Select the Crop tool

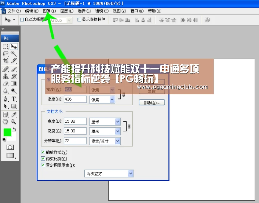[5, 61]
